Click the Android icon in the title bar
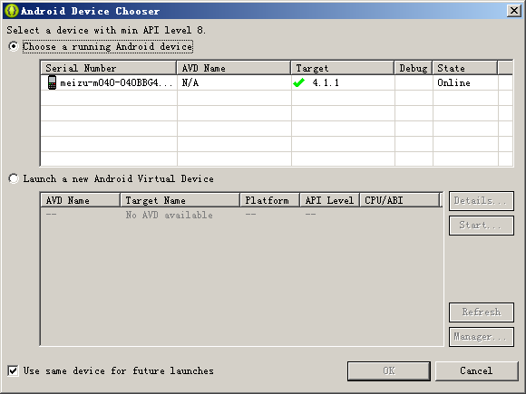Image resolution: width=526 pixels, height=394 pixels. 12,11
